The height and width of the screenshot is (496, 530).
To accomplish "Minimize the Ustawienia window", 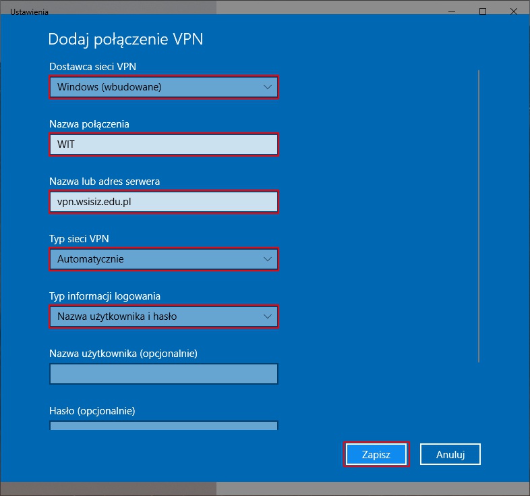I will [452, 11].
